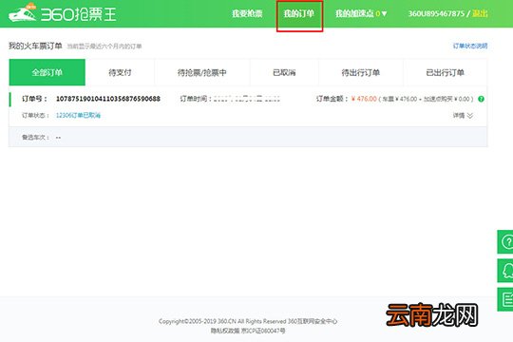This screenshot has height=342, width=513.
Task: Switch to the 待出行订单 tab
Action: pos(361,72)
